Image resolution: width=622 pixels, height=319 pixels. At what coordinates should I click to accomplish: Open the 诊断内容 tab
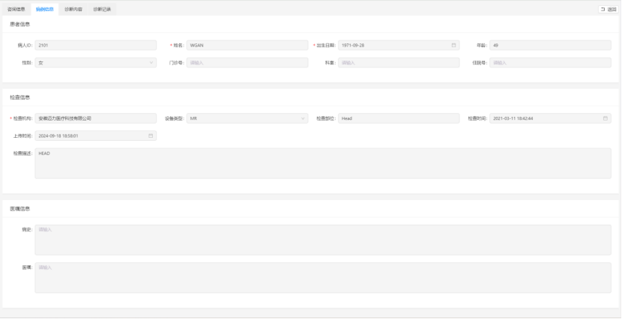[73, 9]
